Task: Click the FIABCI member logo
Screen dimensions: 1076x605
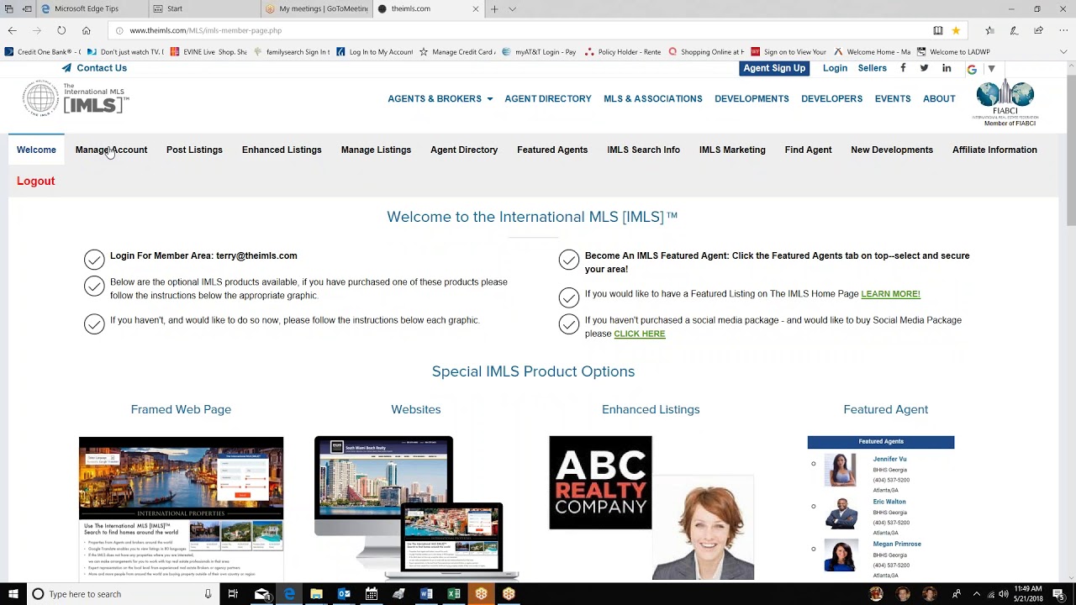Action: click(1005, 103)
